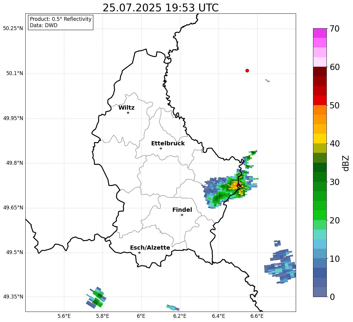This screenshot has height=322, width=353.
Task: Click the 49.65°N latitude label
Action: click(x=13, y=208)
